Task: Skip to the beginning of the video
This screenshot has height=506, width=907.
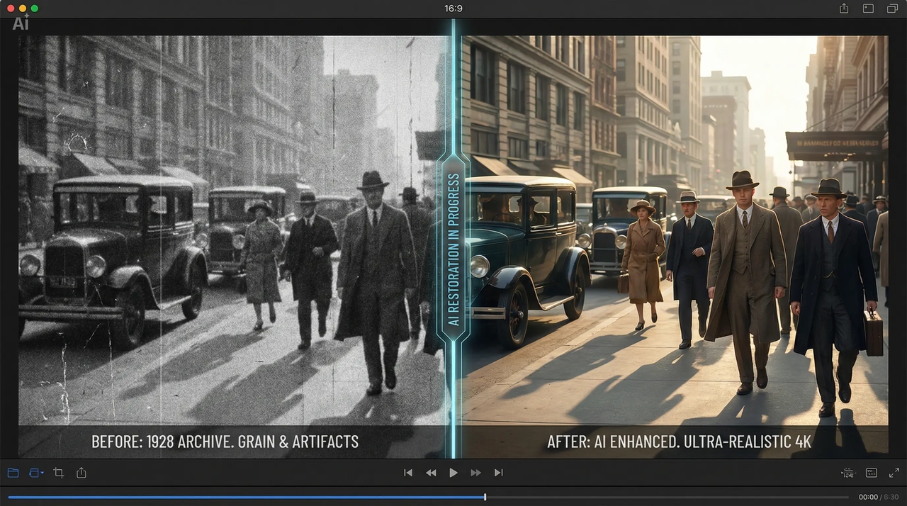Action: pos(408,473)
